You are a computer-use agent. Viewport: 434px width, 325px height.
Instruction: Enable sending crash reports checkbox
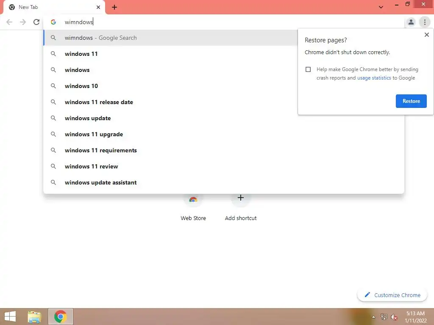pyautogui.click(x=308, y=69)
